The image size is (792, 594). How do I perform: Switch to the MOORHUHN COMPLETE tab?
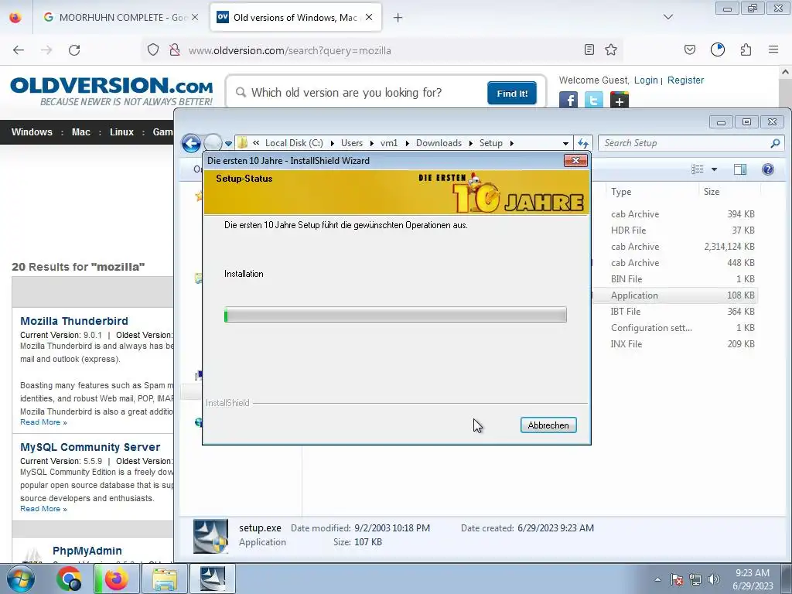[x=121, y=18]
